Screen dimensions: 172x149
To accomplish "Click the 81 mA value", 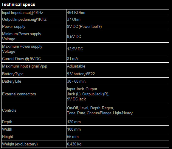I will coord(73,59).
